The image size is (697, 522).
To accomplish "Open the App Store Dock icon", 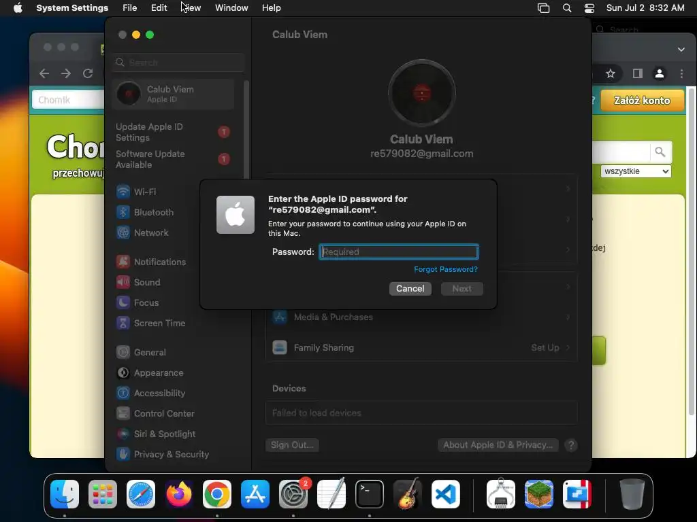I will point(255,494).
